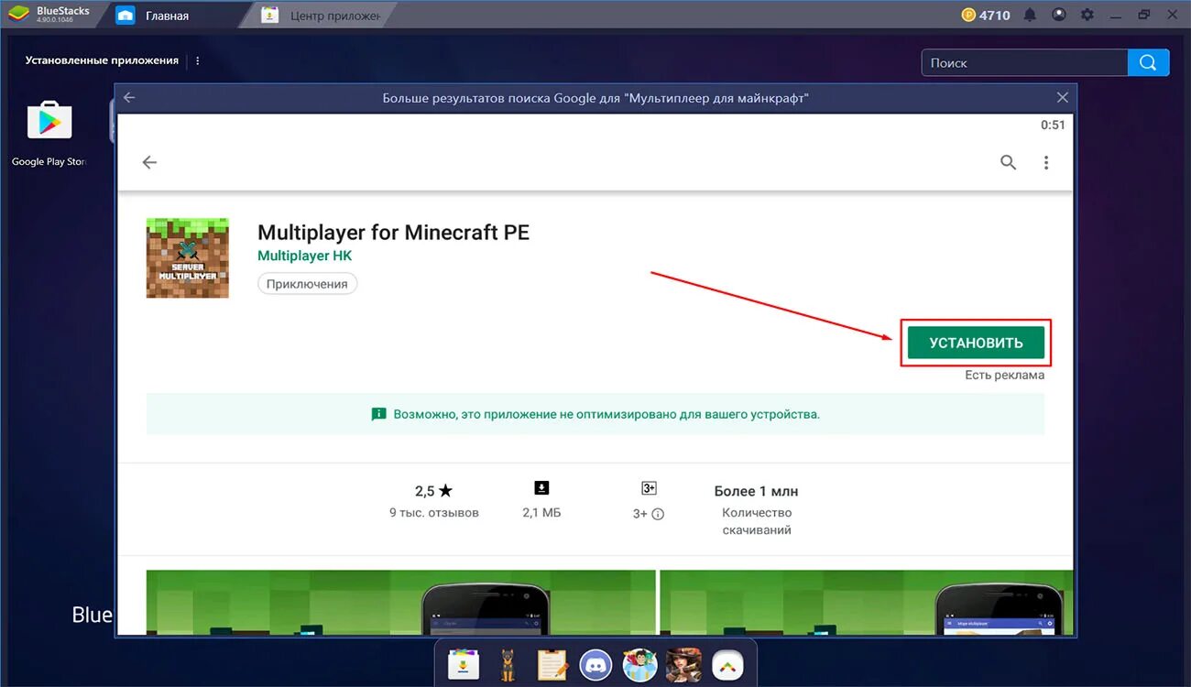
Task: Click the 4710 points balance
Action: [x=995, y=15]
